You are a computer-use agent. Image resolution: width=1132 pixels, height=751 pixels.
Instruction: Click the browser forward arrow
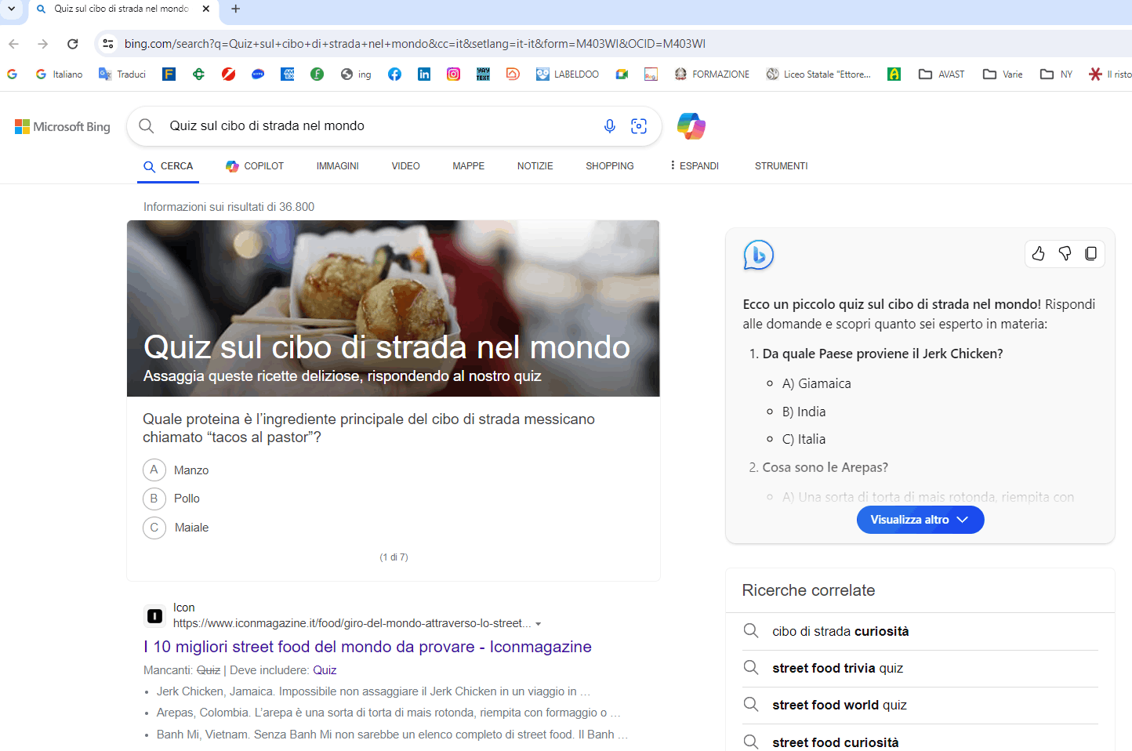pyautogui.click(x=43, y=44)
